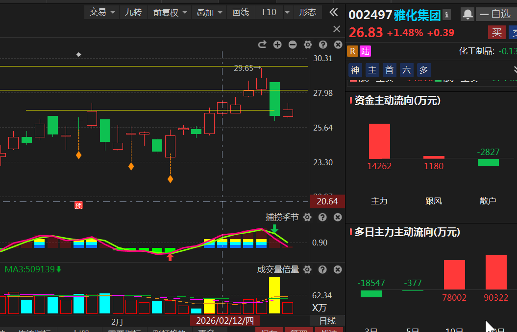The height and width of the screenshot is (332, 517).
Task: Click the 多日主力主动流向(万元) heading
Action: pyautogui.click(x=407, y=232)
